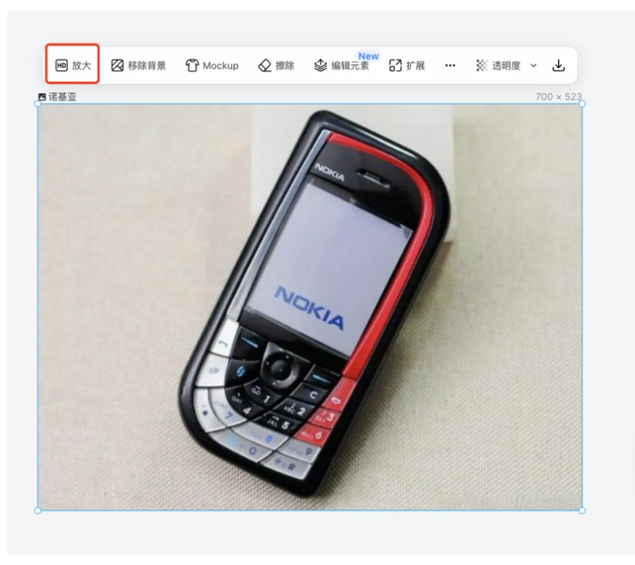Click the 透明度 checkerboard icon
Screen dimensions: 635x565
[x=481, y=66]
